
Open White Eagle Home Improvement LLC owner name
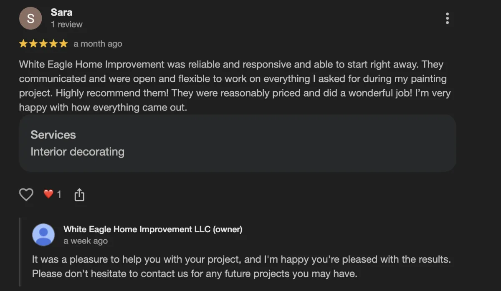[x=153, y=229]
